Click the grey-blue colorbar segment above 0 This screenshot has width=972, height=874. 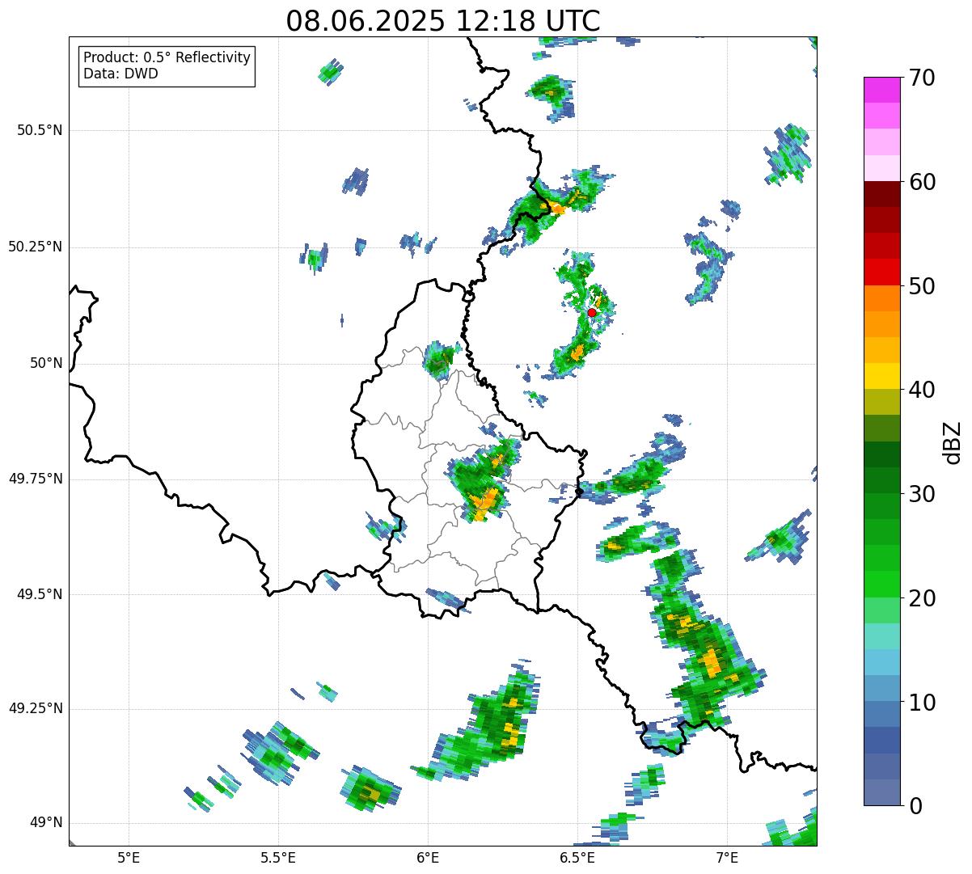click(881, 792)
